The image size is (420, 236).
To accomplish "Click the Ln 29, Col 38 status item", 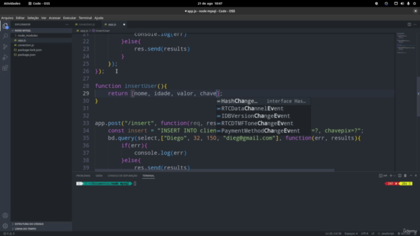I will (333, 233).
